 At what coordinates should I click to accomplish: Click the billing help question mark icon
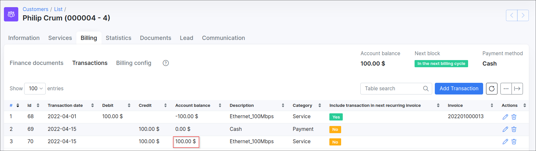[x=166, y=63]
